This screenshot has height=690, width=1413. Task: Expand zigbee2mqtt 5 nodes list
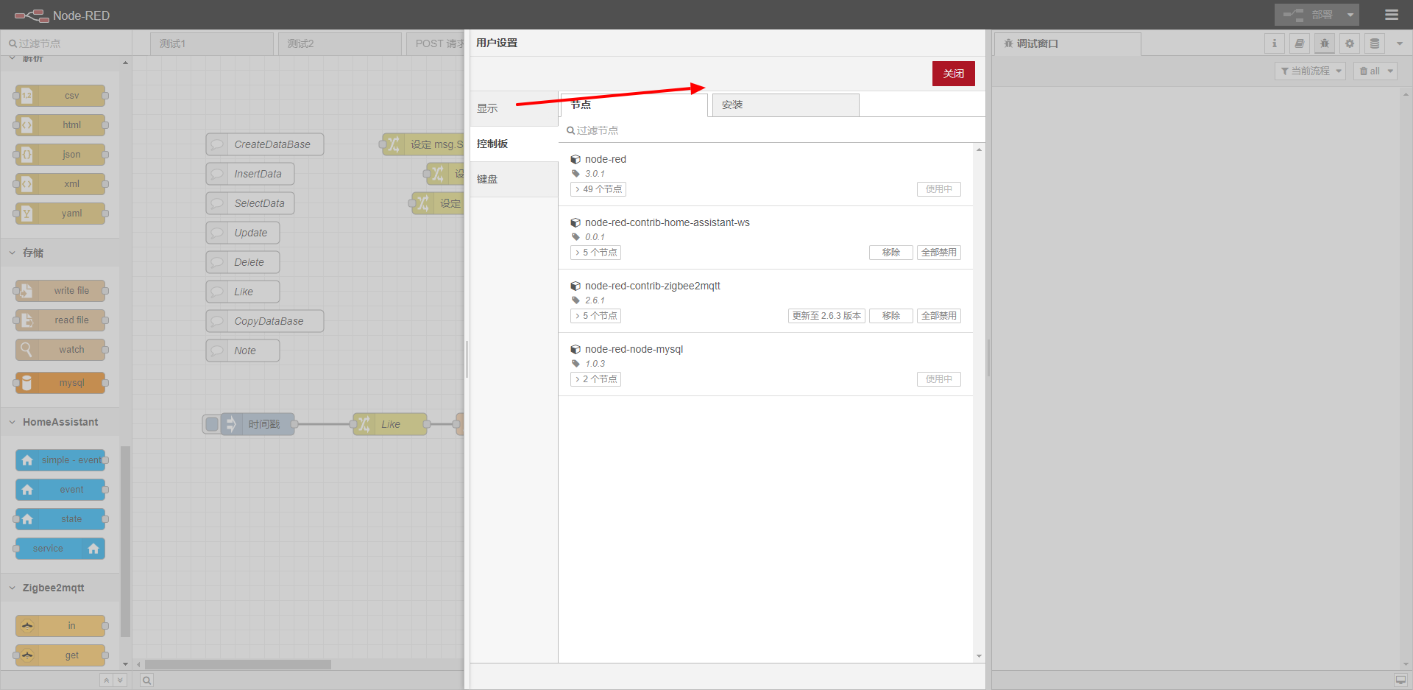point(595,316)
